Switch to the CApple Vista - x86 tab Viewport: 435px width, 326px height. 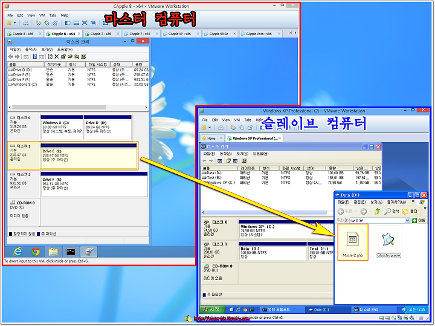pyautogui.click(x=259, y=34)
